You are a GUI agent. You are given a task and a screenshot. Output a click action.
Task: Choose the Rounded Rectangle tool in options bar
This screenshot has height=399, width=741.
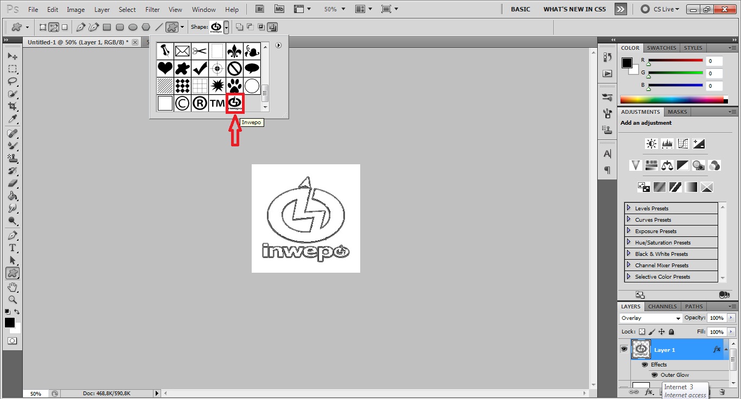(120, 27)
